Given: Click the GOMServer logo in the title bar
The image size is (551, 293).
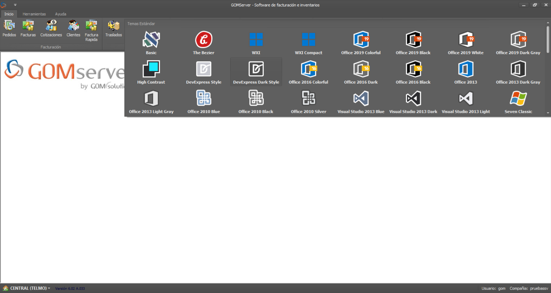Looking at the screenshot, I should [x=4, y=5].
